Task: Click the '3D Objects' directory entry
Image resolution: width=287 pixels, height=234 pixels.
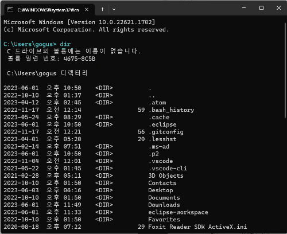Action: point(166,175)
